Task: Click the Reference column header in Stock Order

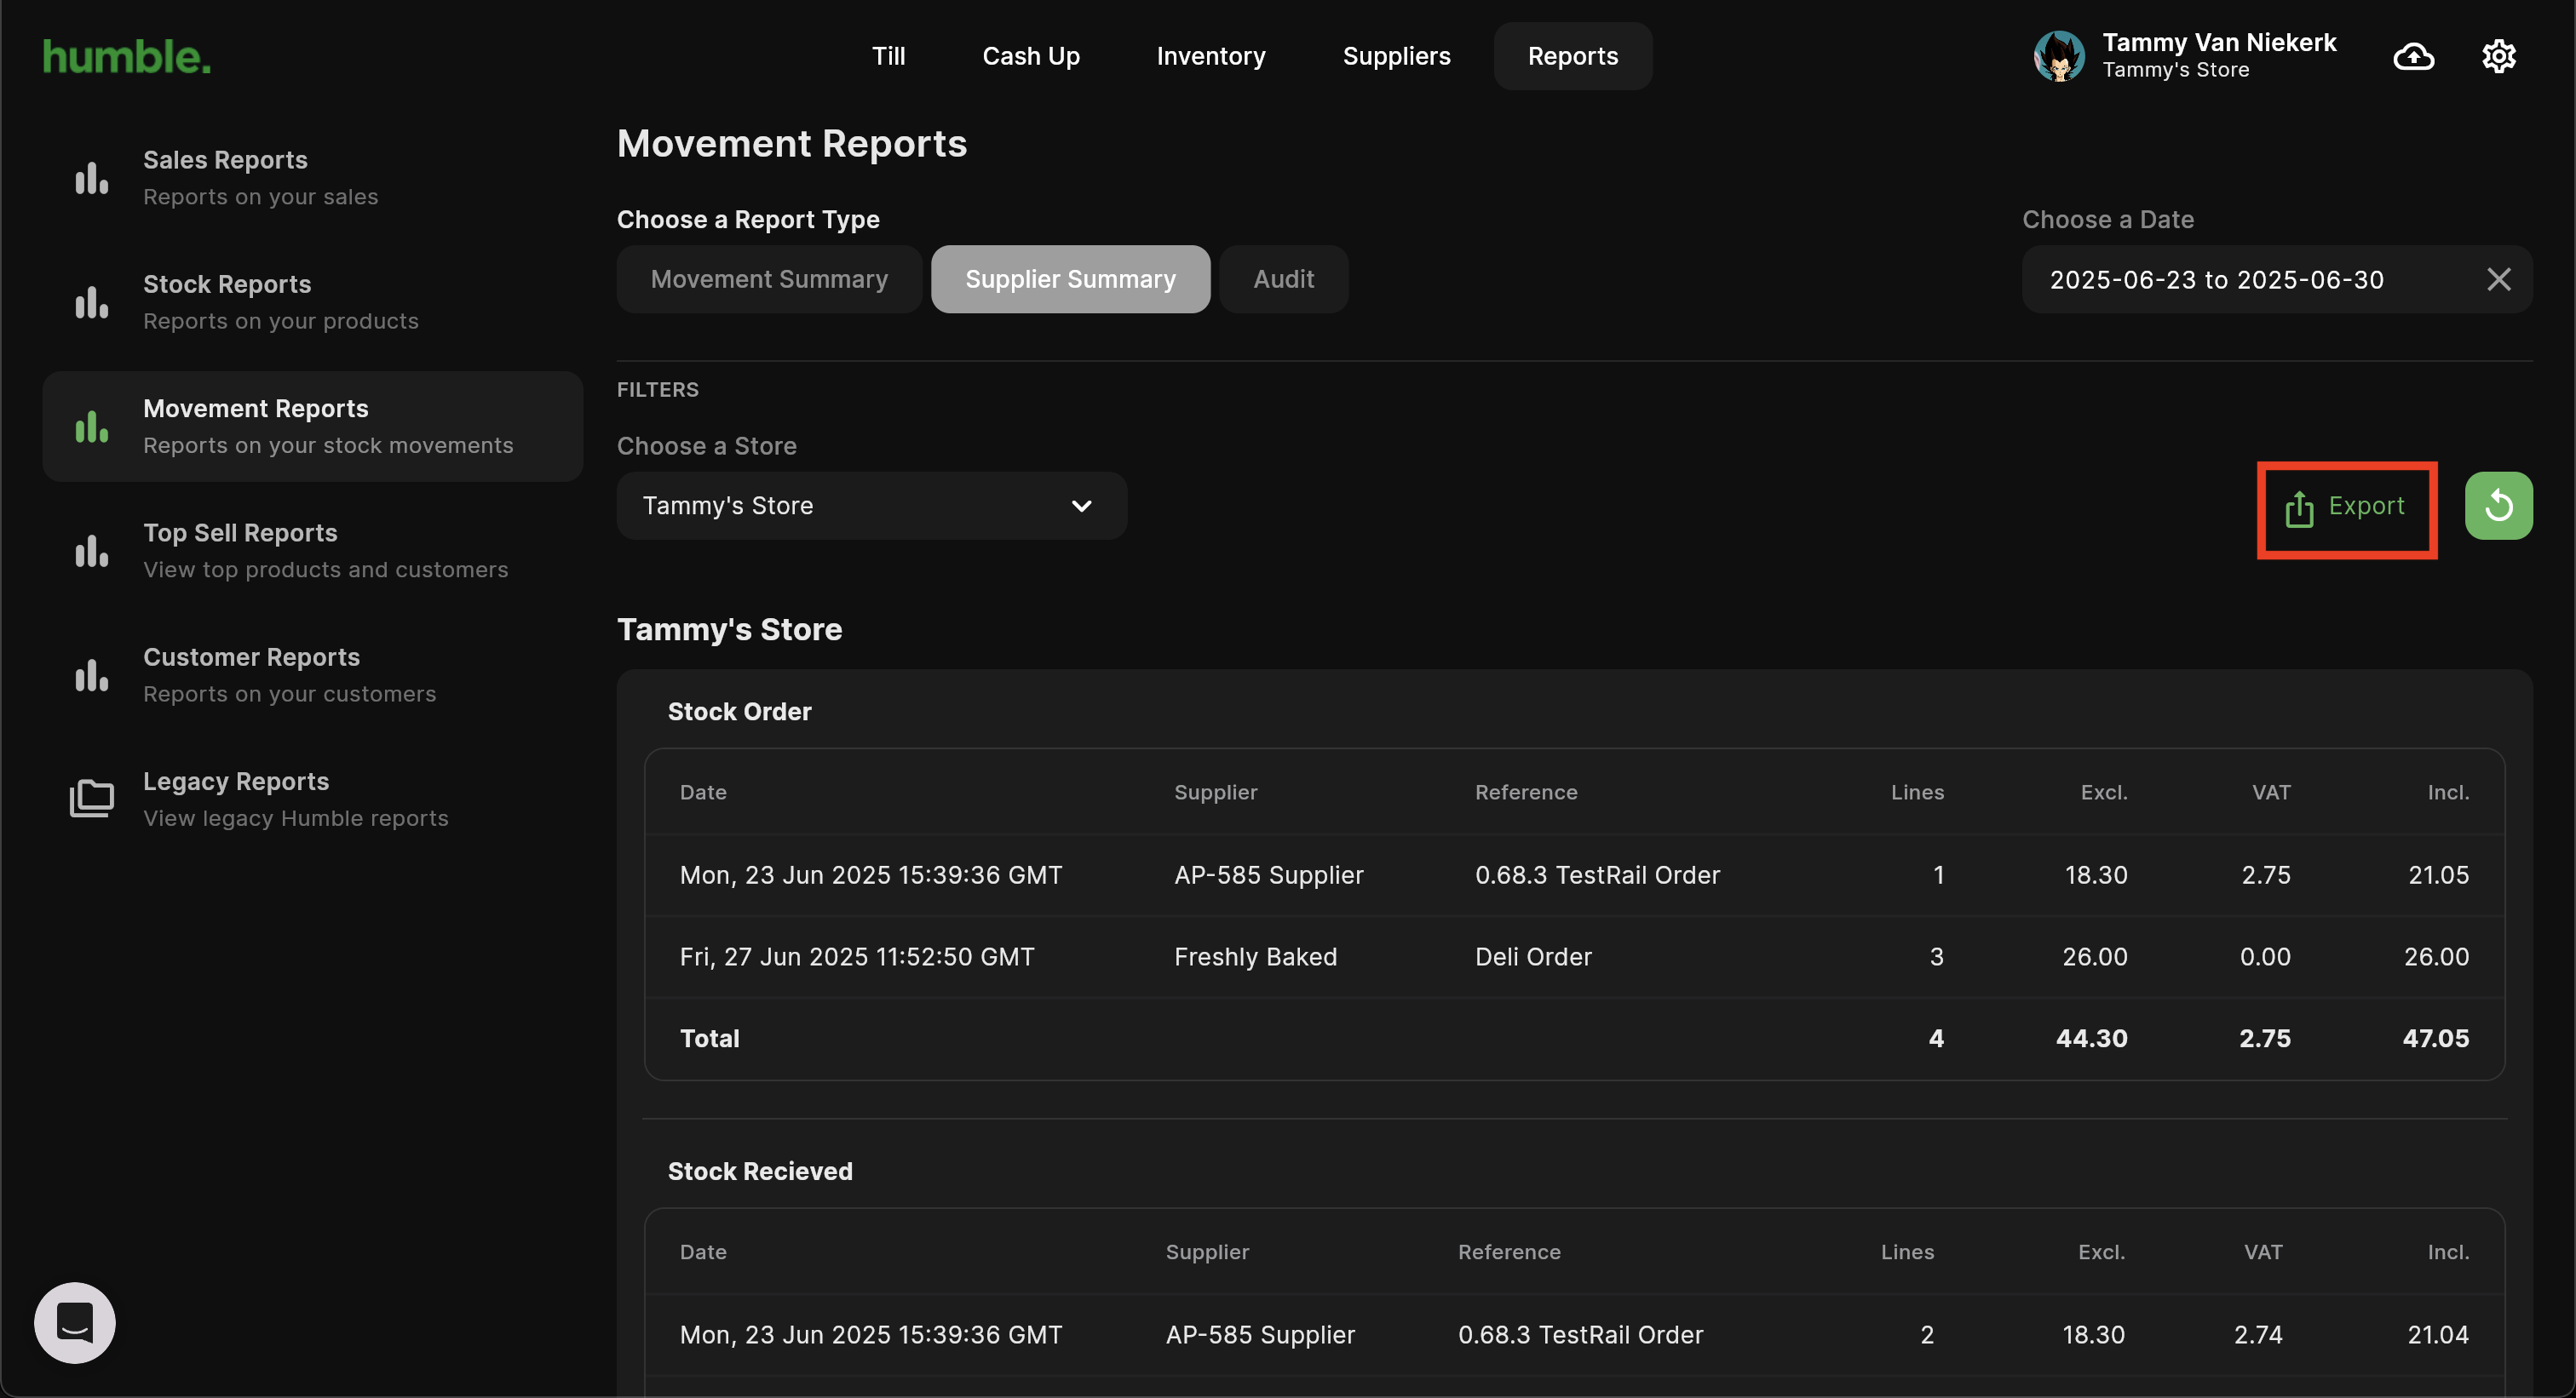Action: (1525, 792)
